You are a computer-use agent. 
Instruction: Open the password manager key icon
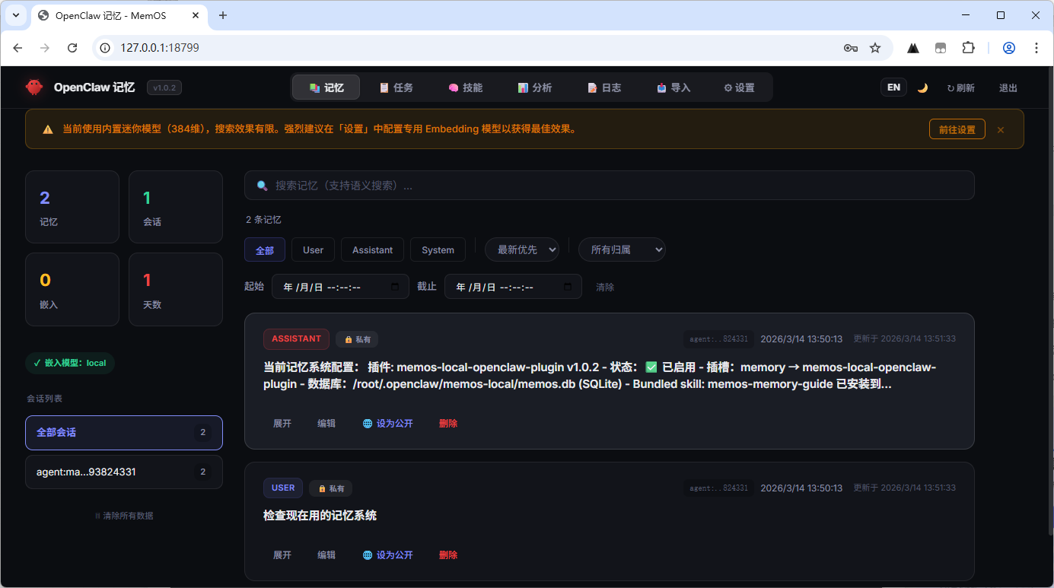[x=851, y=48]
